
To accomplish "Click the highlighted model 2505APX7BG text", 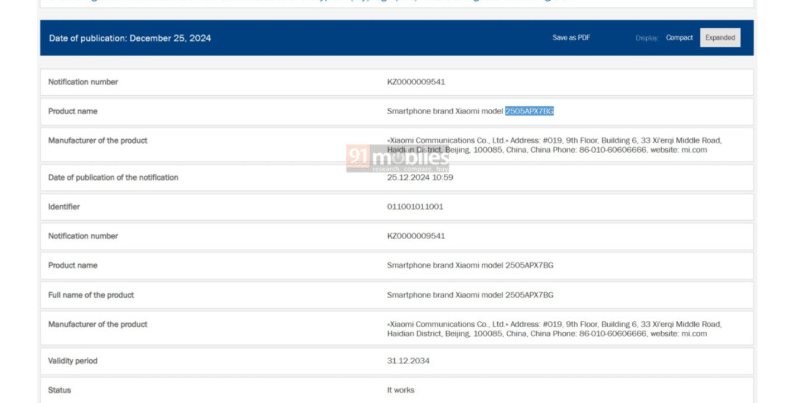I will tap(529, 111).
